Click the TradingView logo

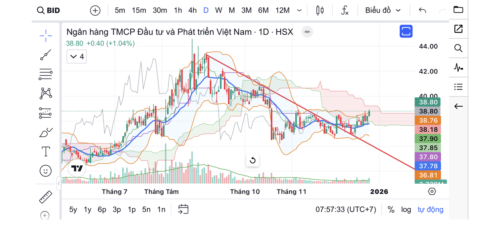(x=77, y=168)
